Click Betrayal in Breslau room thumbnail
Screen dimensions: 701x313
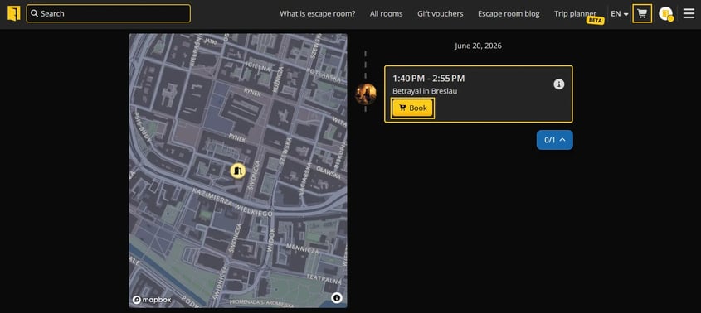pos(366,94)
